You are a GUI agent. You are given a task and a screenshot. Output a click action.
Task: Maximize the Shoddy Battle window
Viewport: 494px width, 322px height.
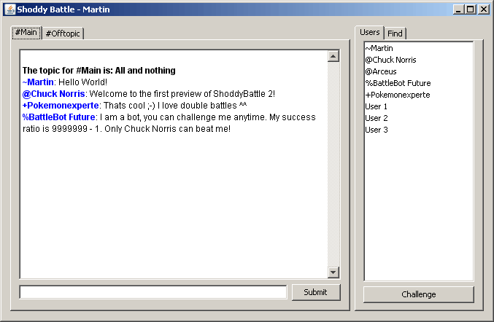click(x=470, y=9)
